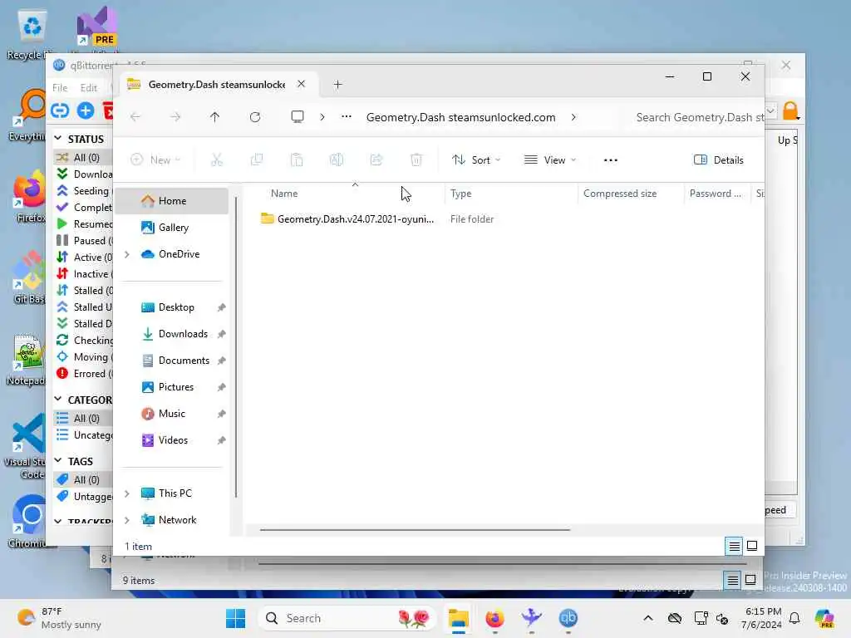This screenshot has width=851, height=638.
Task: Click the qBittorrent add torrent link icon
Action: tap(60, 110)
